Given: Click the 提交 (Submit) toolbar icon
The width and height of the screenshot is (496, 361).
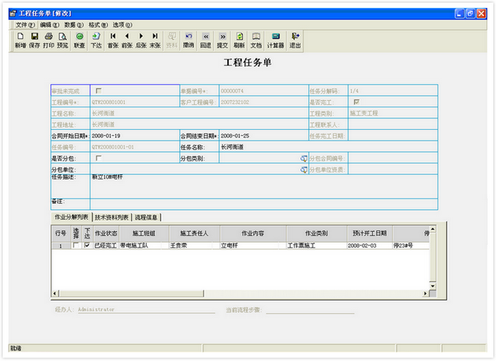Looking at the screenshot, I should (223, 41).
